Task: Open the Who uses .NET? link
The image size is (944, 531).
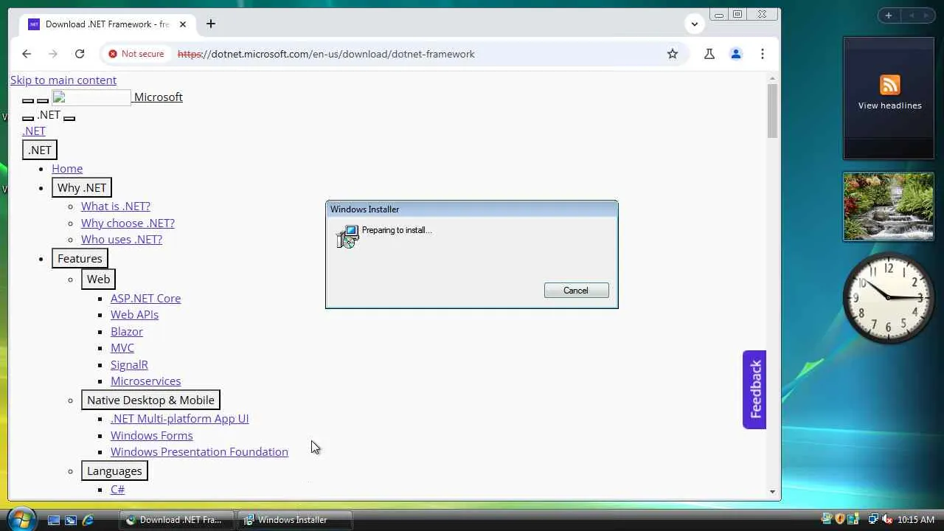Action: 122,240
